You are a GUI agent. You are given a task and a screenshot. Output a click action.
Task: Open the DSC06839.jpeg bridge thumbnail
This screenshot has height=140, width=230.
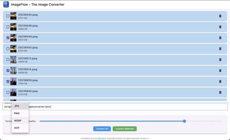[x=13, y=81]
